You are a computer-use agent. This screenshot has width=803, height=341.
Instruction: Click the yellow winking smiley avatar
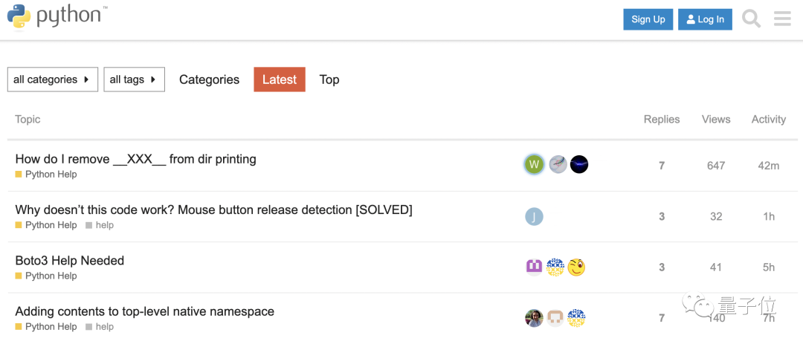pos(576,267)
